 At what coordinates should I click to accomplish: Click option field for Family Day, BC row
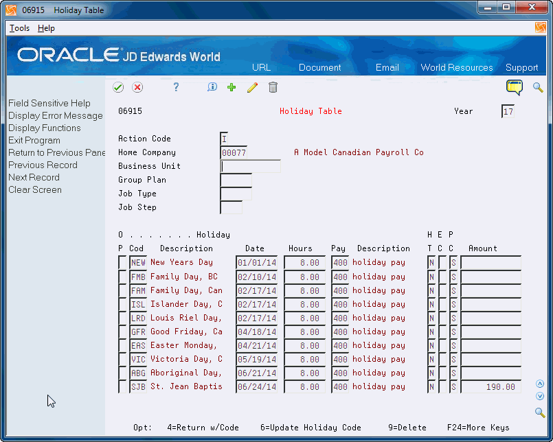(122, 277)
